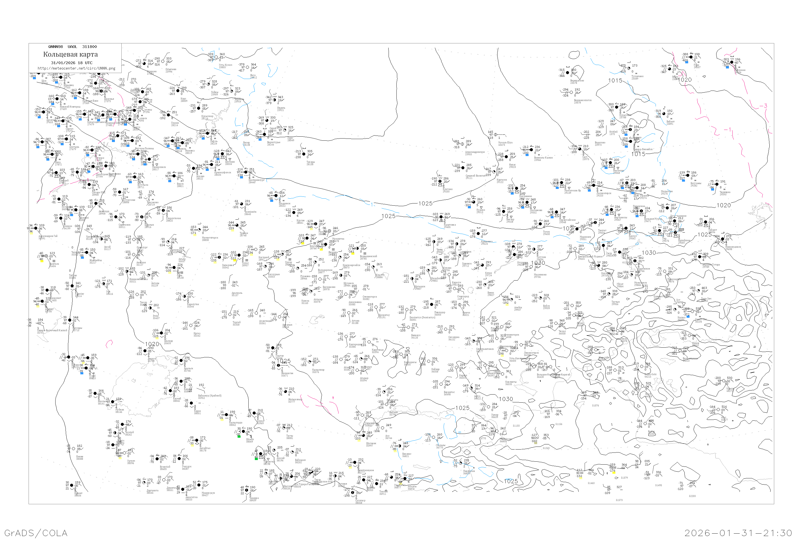Click the GrADS/COLA label

pos(36,533)
